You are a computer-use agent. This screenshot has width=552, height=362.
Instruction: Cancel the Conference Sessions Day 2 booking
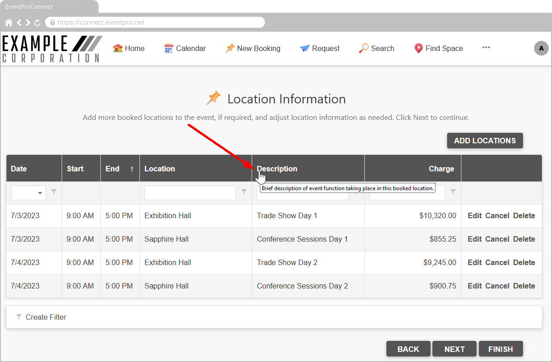[497, 286]
